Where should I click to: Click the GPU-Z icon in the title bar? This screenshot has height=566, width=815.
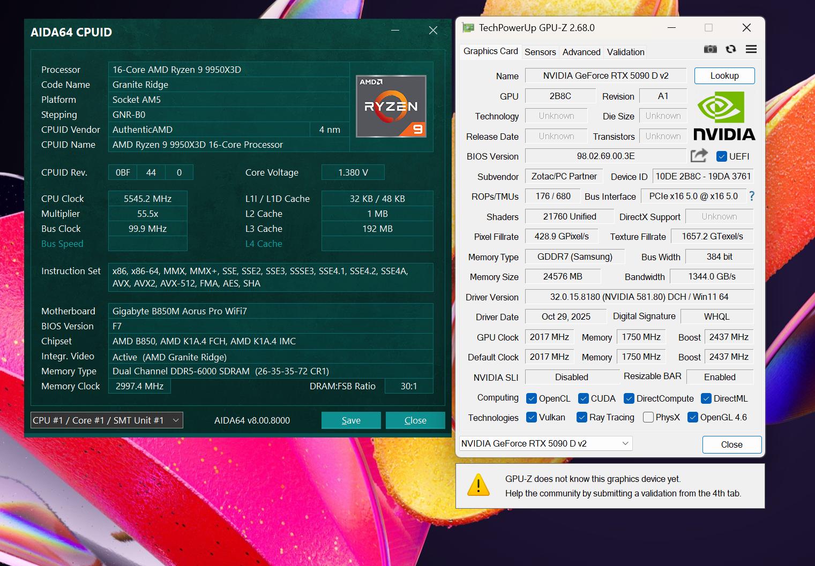point(469,27)
